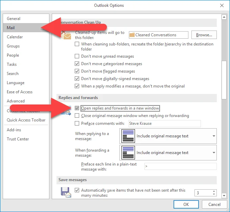
Task: Select Mail category in sidebar
Action: click(x=26, y=28)
